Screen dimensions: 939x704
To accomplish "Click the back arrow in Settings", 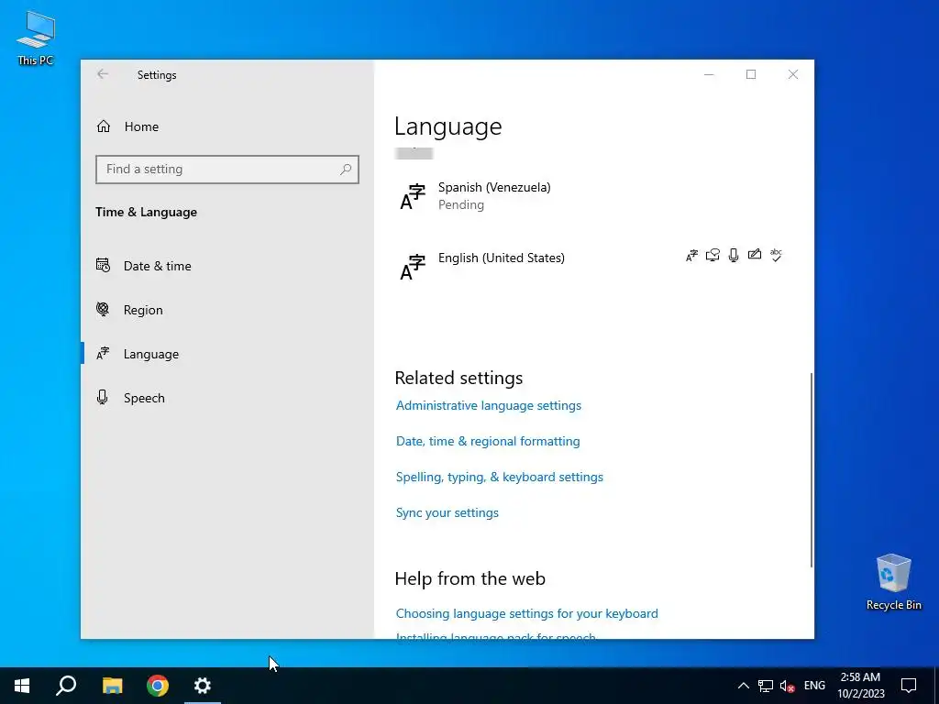I will pos(103,74).
